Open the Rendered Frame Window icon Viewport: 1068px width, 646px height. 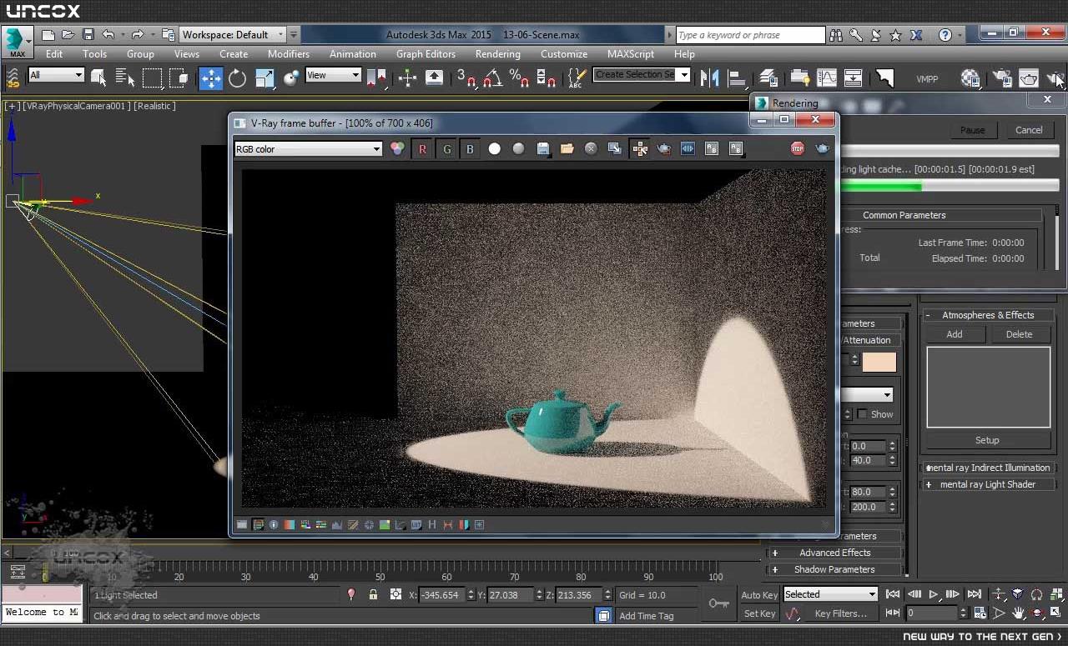tap(1029, 78)
